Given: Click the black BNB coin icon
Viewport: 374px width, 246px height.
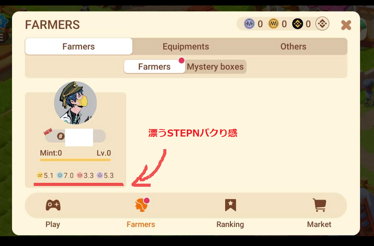Looking at the screenshot, I should pos(297,24).
